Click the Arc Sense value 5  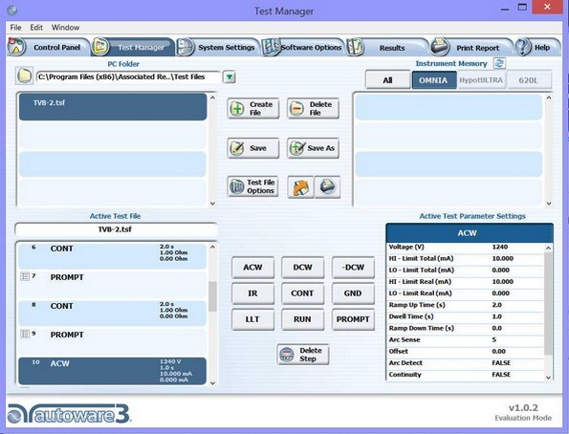click(493, 340)
